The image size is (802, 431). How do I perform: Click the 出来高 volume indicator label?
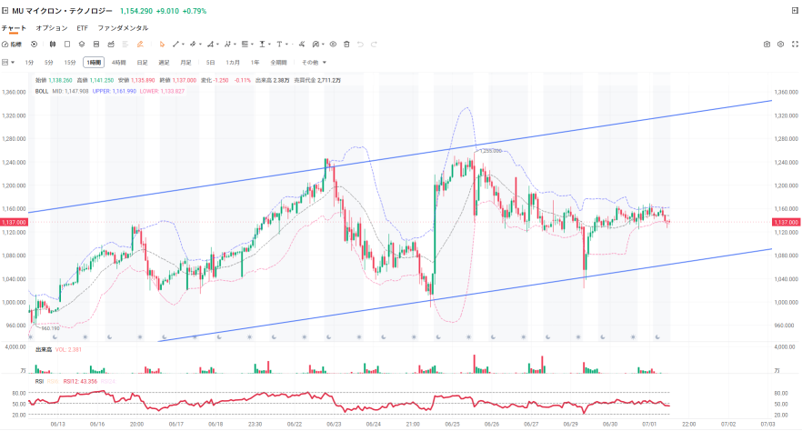(44, 350)
